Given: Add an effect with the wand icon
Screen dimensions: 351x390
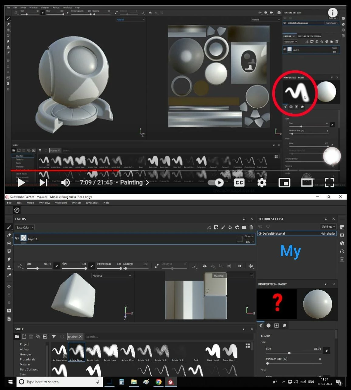Looking at the screenshot, I should pos(209,227).
